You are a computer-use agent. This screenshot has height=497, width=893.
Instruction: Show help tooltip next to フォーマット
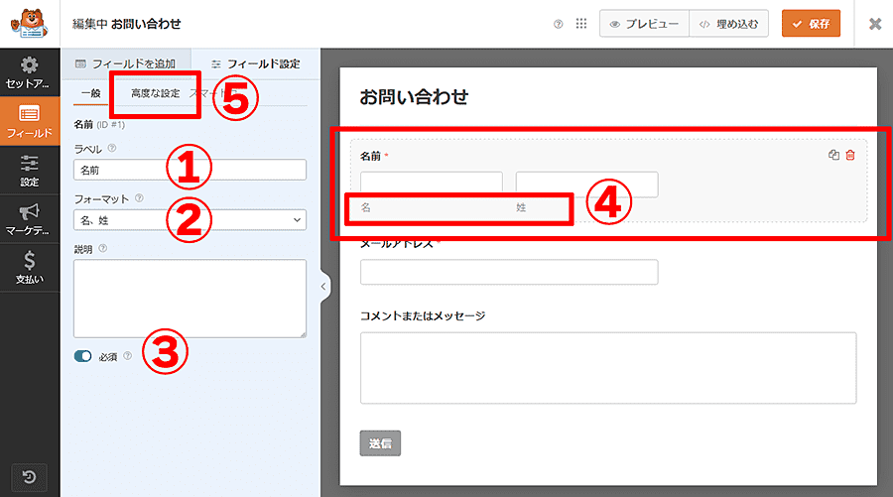(x=139, y=198)
